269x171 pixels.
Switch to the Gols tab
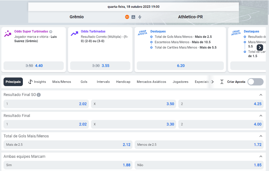point(84,82)
